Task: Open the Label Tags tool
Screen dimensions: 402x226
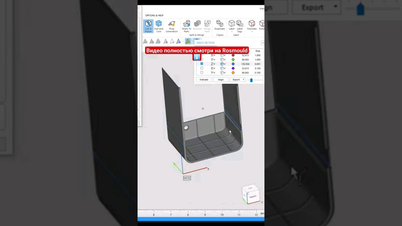Action: [240, 26]
